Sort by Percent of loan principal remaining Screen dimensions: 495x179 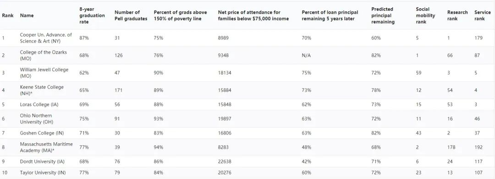pos(330,16)
